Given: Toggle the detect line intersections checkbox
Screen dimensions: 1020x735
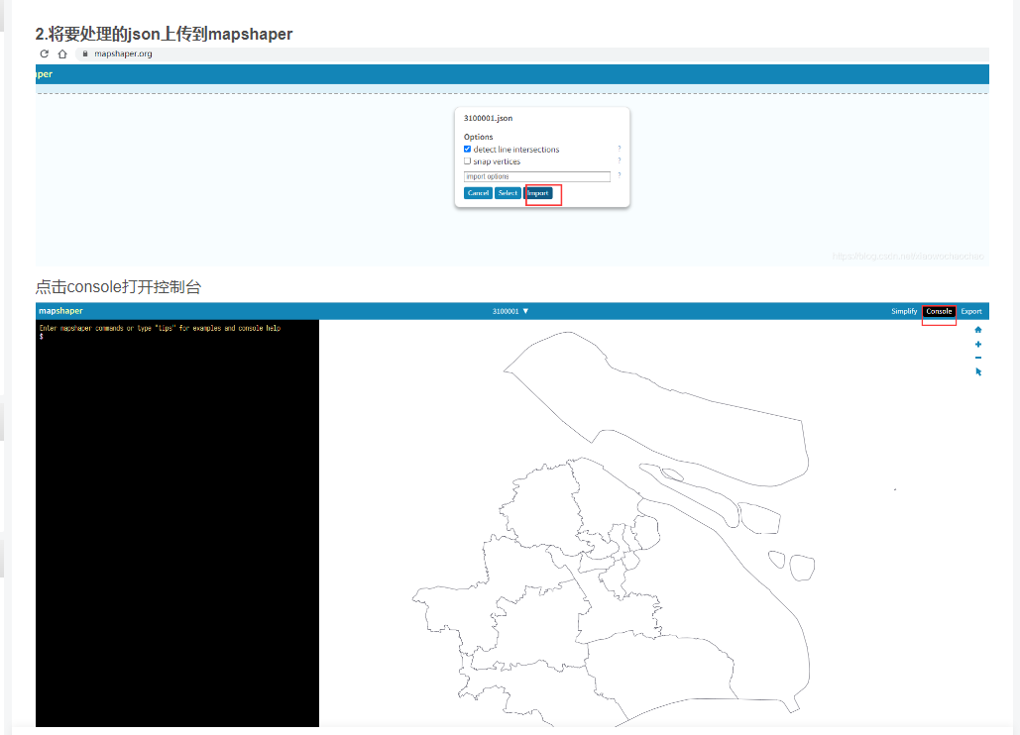Looking at the screenshot, I should click(467, 149).
